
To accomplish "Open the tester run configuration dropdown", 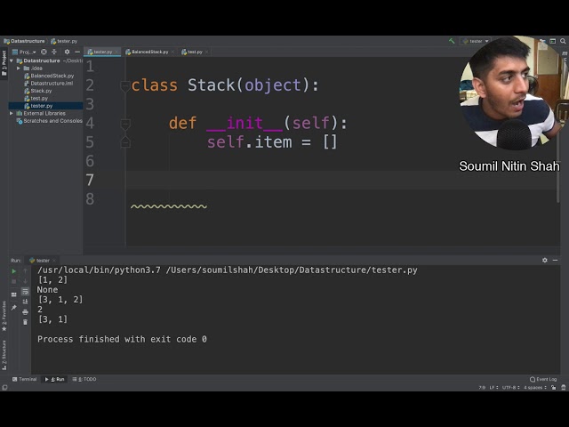I will 476,41.
